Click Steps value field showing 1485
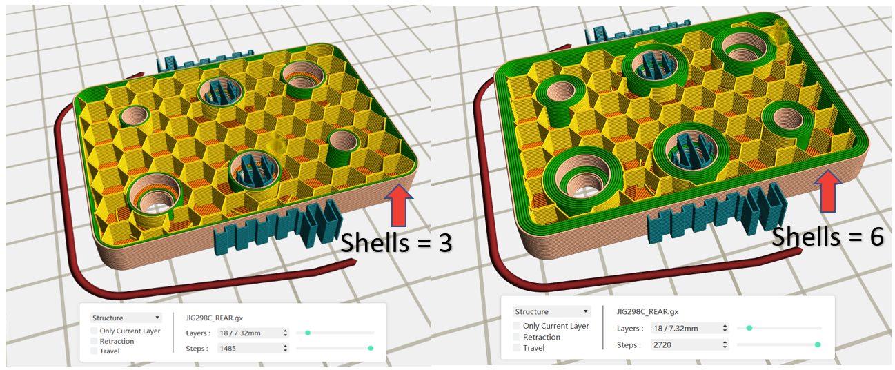 pyautogui.click(x=253, y=349)
